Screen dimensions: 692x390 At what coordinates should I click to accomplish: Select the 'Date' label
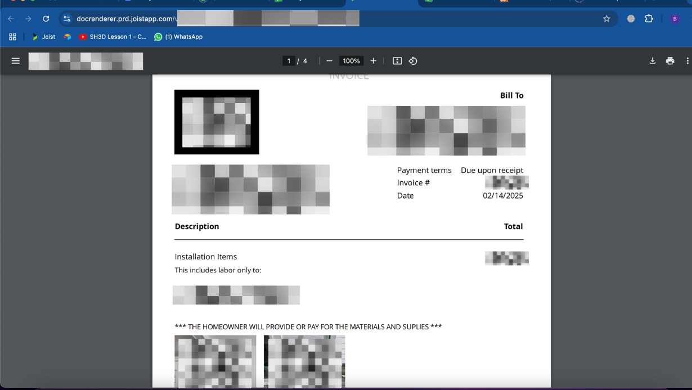click(x=405, y=196)
